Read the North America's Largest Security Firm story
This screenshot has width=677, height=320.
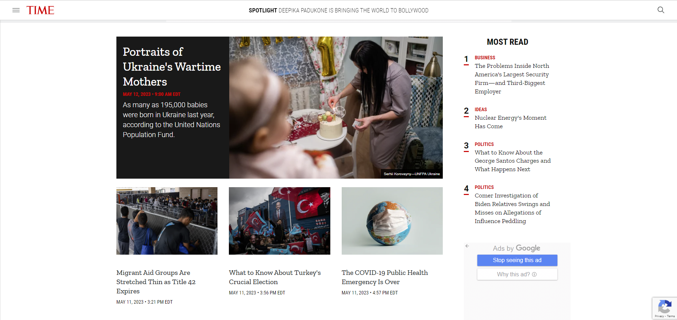pos(512,78)
